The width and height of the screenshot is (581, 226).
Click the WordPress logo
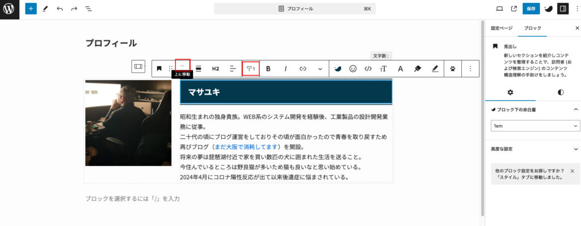(x=9, y=8)
